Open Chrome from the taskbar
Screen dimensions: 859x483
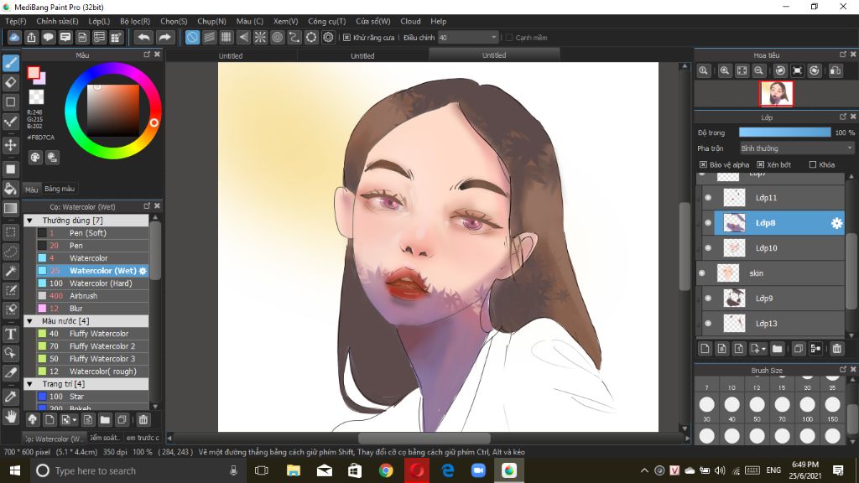[386, 470]
